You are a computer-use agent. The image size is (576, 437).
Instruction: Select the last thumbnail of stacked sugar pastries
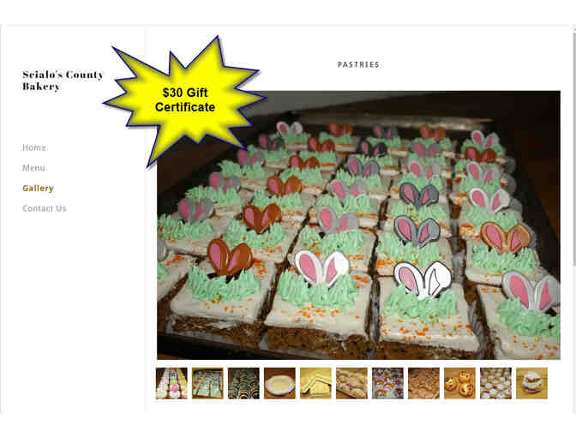(531, 383)
